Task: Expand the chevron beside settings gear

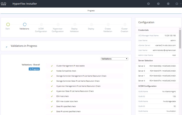Action: (x=181, y=4)
